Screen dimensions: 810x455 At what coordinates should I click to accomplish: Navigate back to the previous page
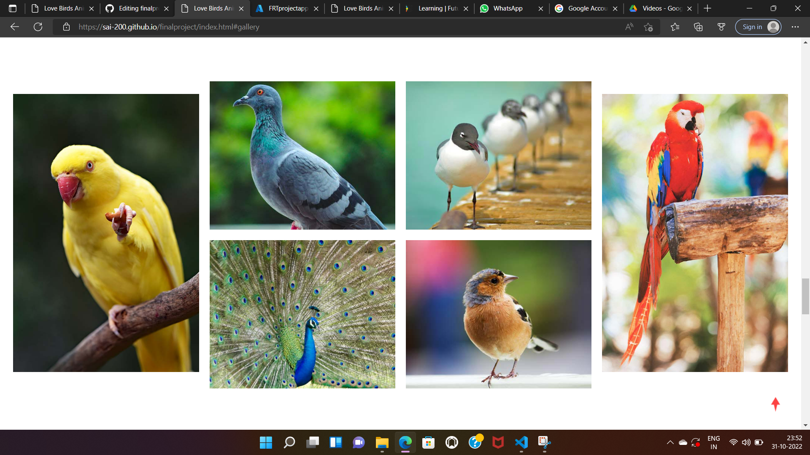pyautogui.click(x=15, y=27)
